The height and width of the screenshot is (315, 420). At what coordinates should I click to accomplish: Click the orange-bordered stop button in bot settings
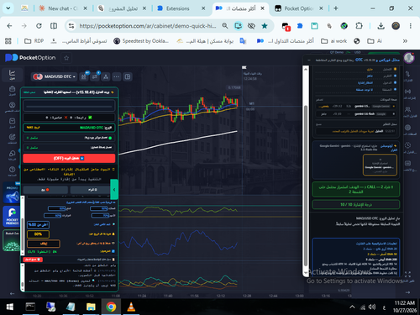pos(44,244)
